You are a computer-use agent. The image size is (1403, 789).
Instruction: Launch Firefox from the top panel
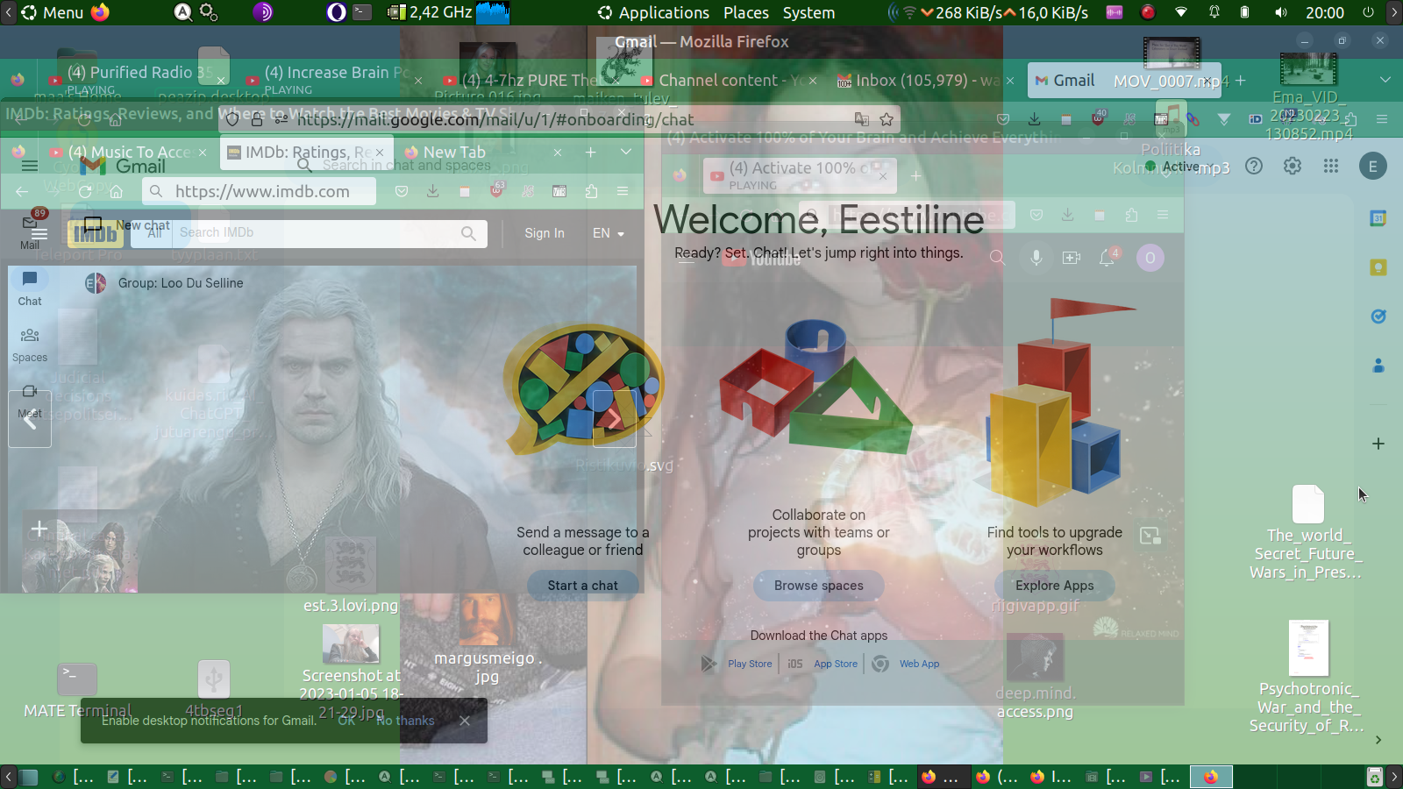(x=101, y=12)
